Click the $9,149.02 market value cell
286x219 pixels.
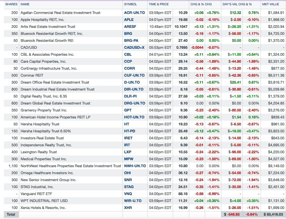(276, 166)
